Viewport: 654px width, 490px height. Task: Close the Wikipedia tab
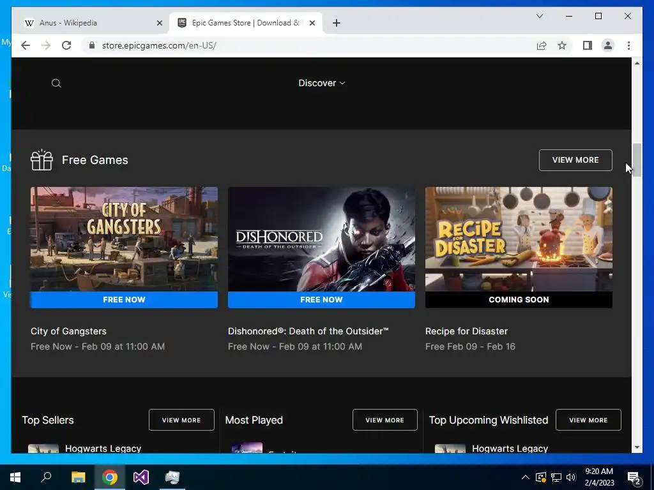tap(159, 24)
